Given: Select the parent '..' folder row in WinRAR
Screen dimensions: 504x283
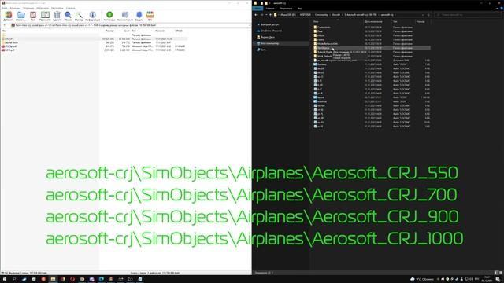Looking at the screenshot, I should (94, 35).
